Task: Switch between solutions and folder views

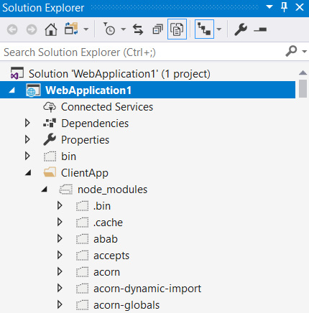Action: (71, 29)
